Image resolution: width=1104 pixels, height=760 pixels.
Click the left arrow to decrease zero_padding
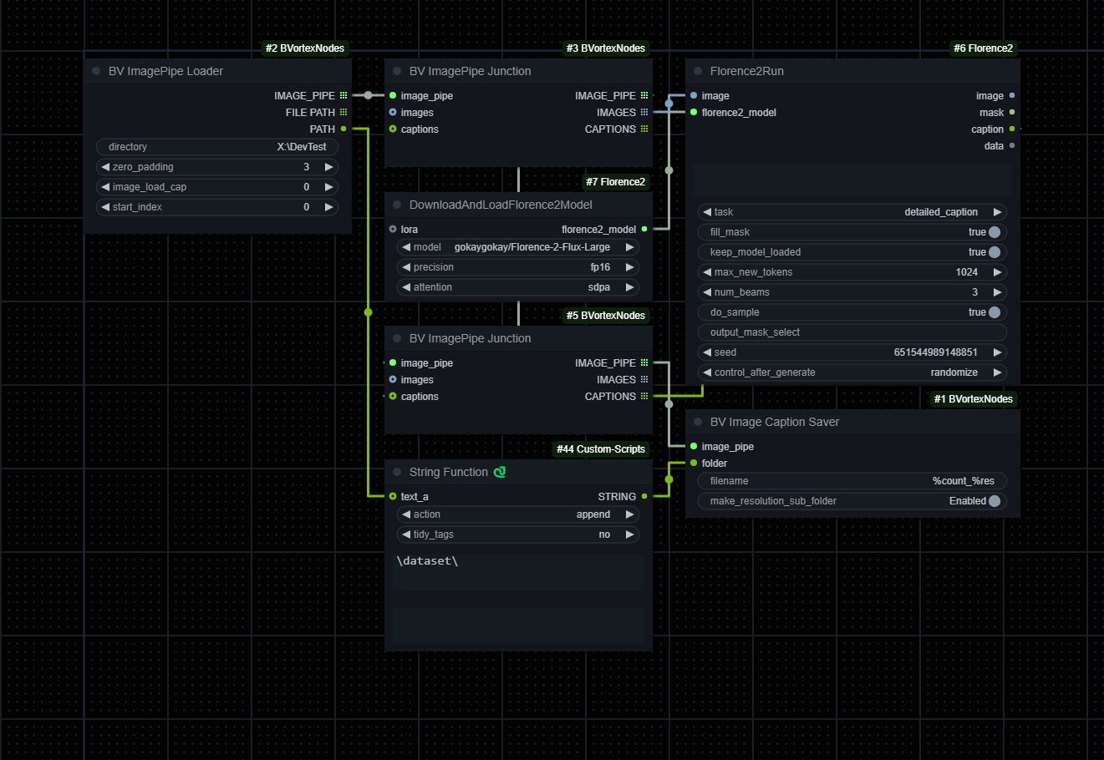pos(105,167)
